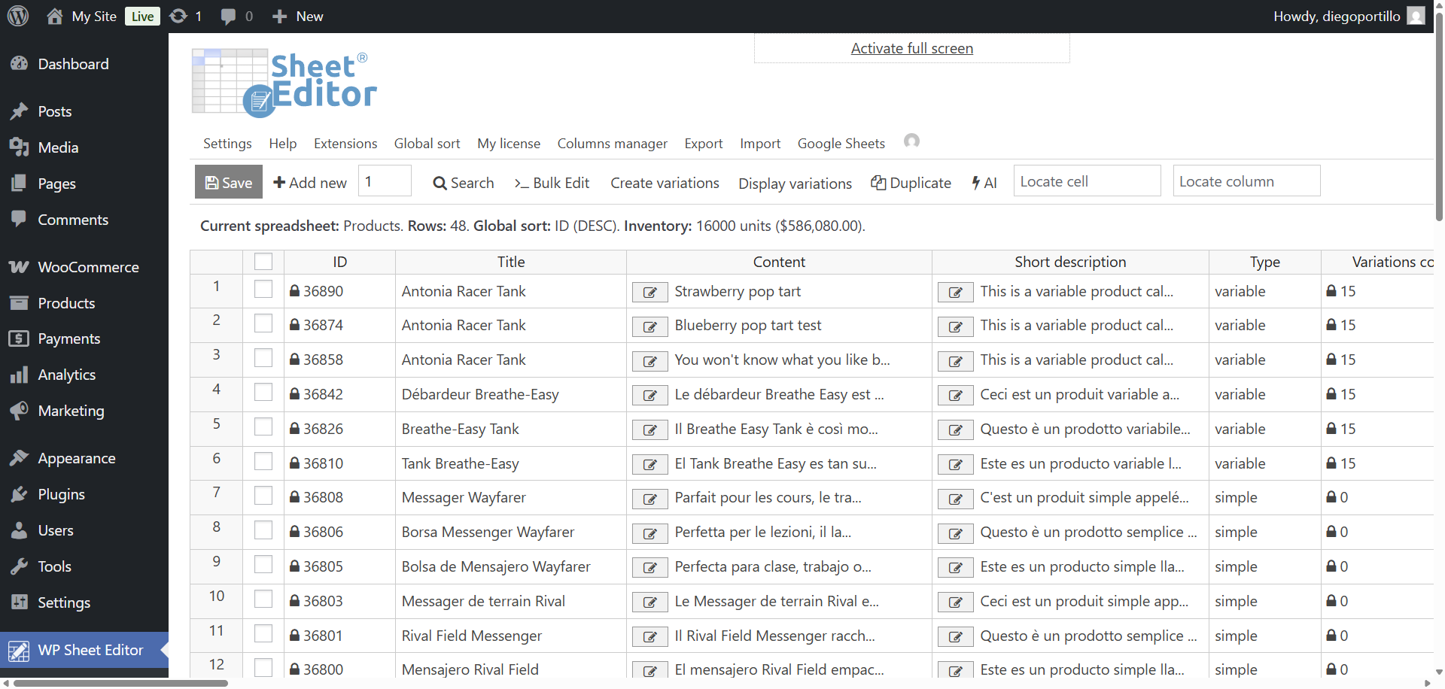Click the WordPress logo icon

18,16
